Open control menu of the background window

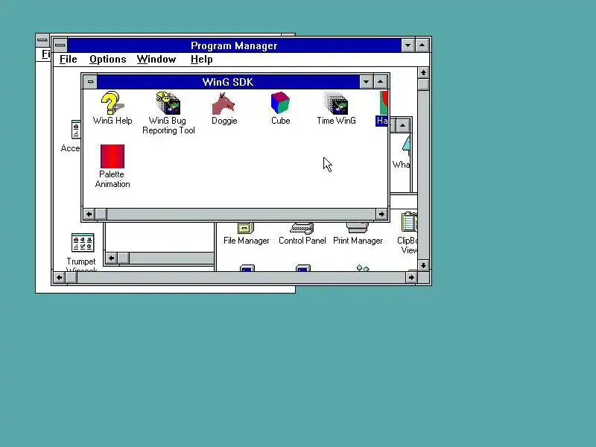coord(42,40)
